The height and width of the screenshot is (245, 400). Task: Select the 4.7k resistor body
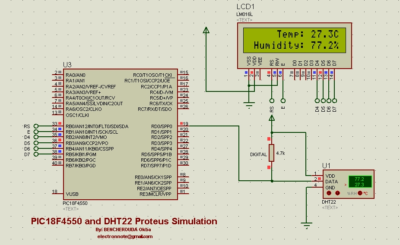tap(271, 153)
